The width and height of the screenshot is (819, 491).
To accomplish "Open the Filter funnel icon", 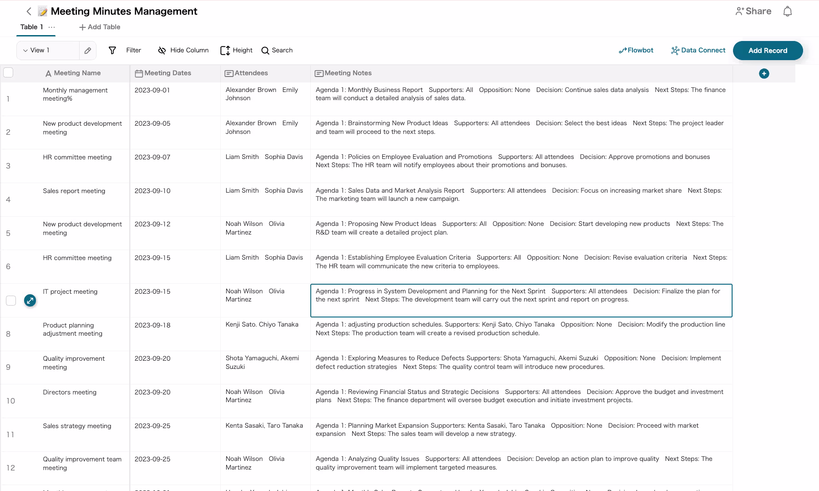I will (x=112, y=51).
